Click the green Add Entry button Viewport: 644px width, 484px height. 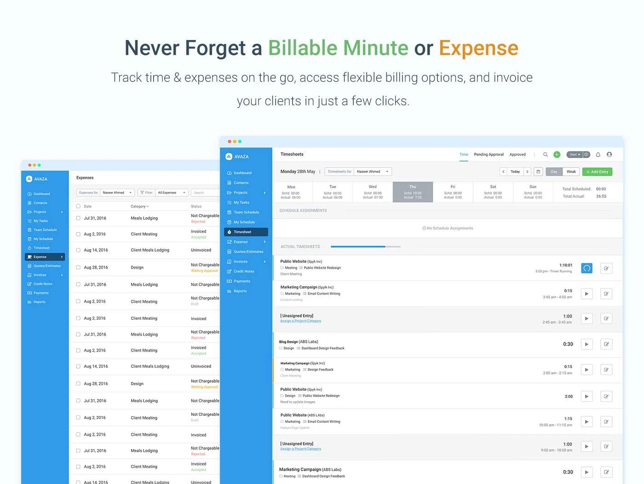(x=597, y=172)
